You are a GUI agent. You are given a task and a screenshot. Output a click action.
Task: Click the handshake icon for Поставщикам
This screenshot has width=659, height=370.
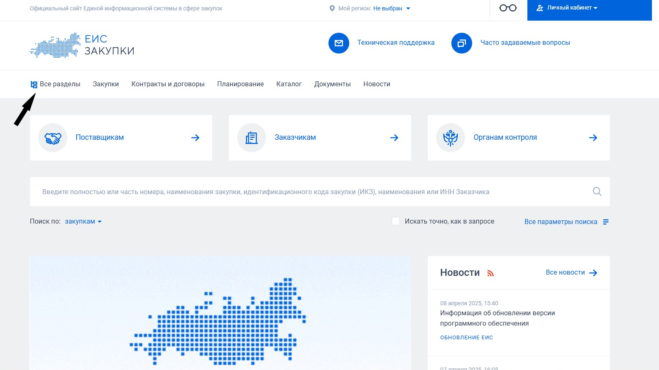pyautogui.click(x=53, y=138)
